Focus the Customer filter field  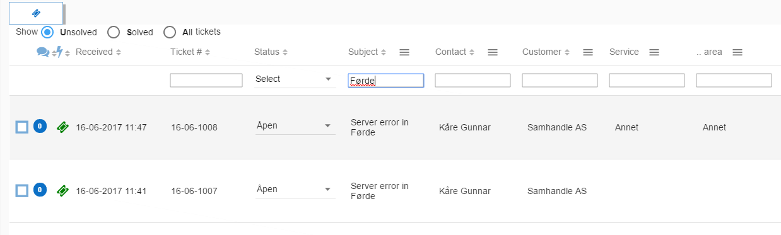pyautogui.click(x=560, y=80)
